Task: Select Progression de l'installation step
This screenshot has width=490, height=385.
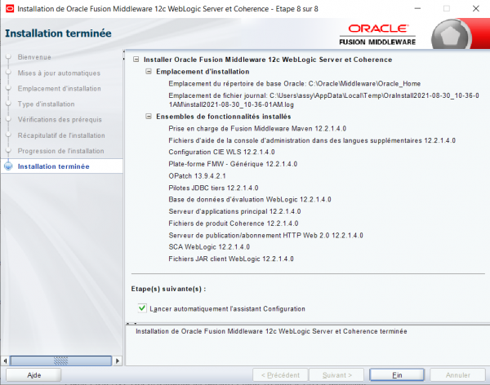Action: 61,151
